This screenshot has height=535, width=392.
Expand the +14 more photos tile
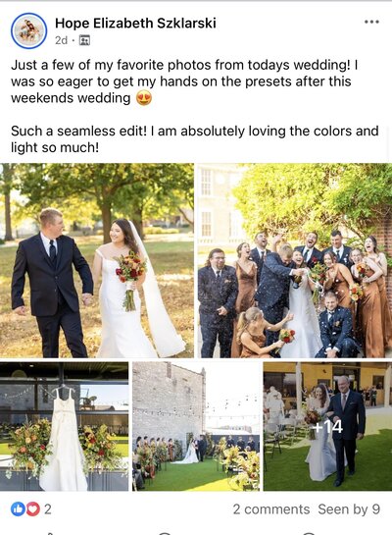(x=327, y=426)
